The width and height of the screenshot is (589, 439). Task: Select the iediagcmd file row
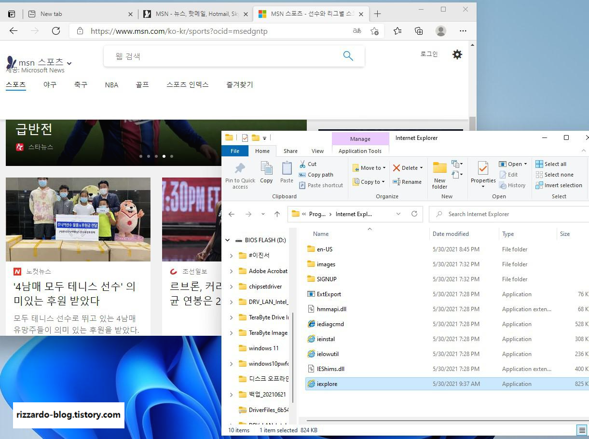click(447, 324)
